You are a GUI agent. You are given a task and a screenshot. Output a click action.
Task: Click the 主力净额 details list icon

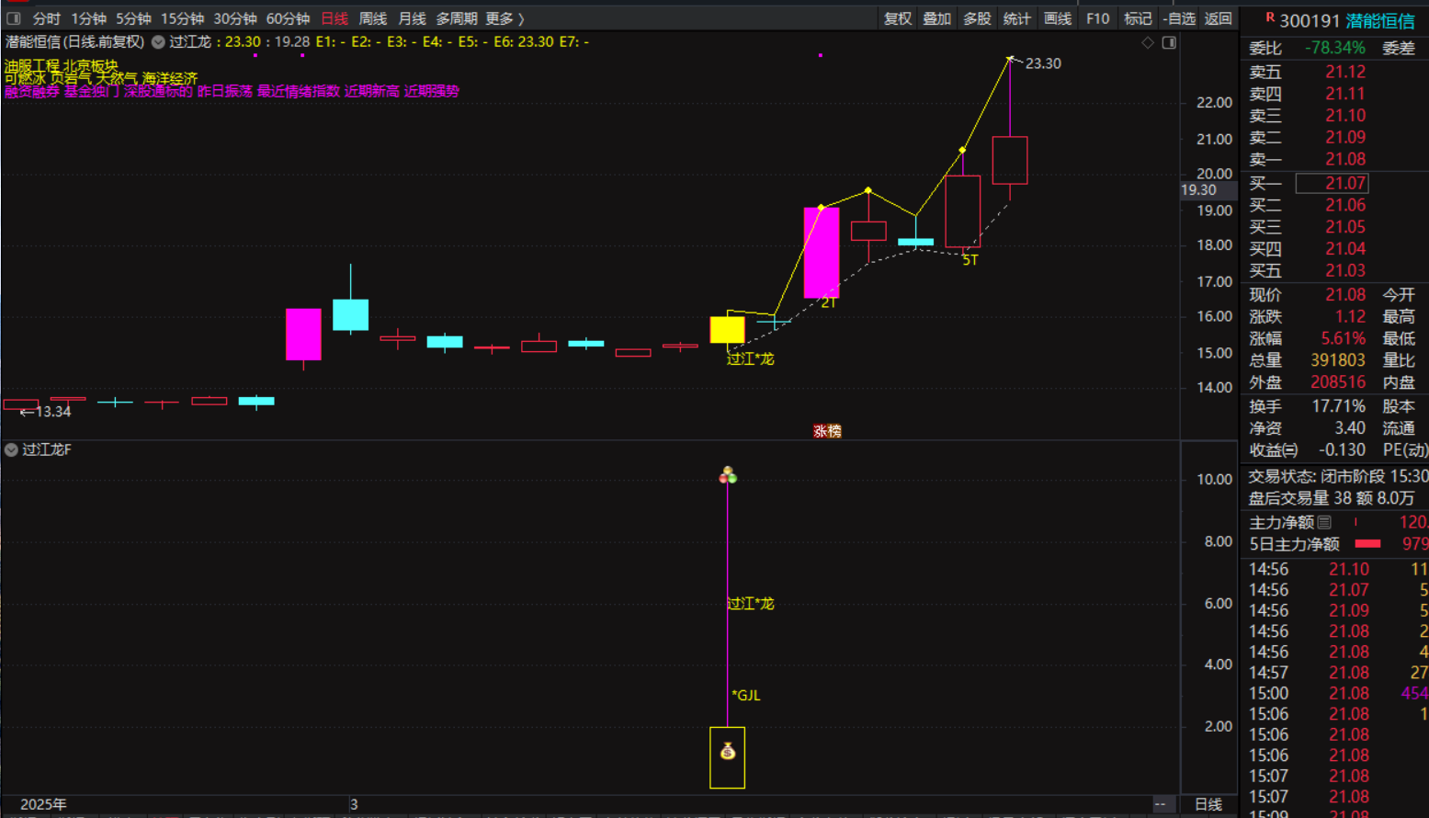pyautogui.click(x=1324, y=522)
